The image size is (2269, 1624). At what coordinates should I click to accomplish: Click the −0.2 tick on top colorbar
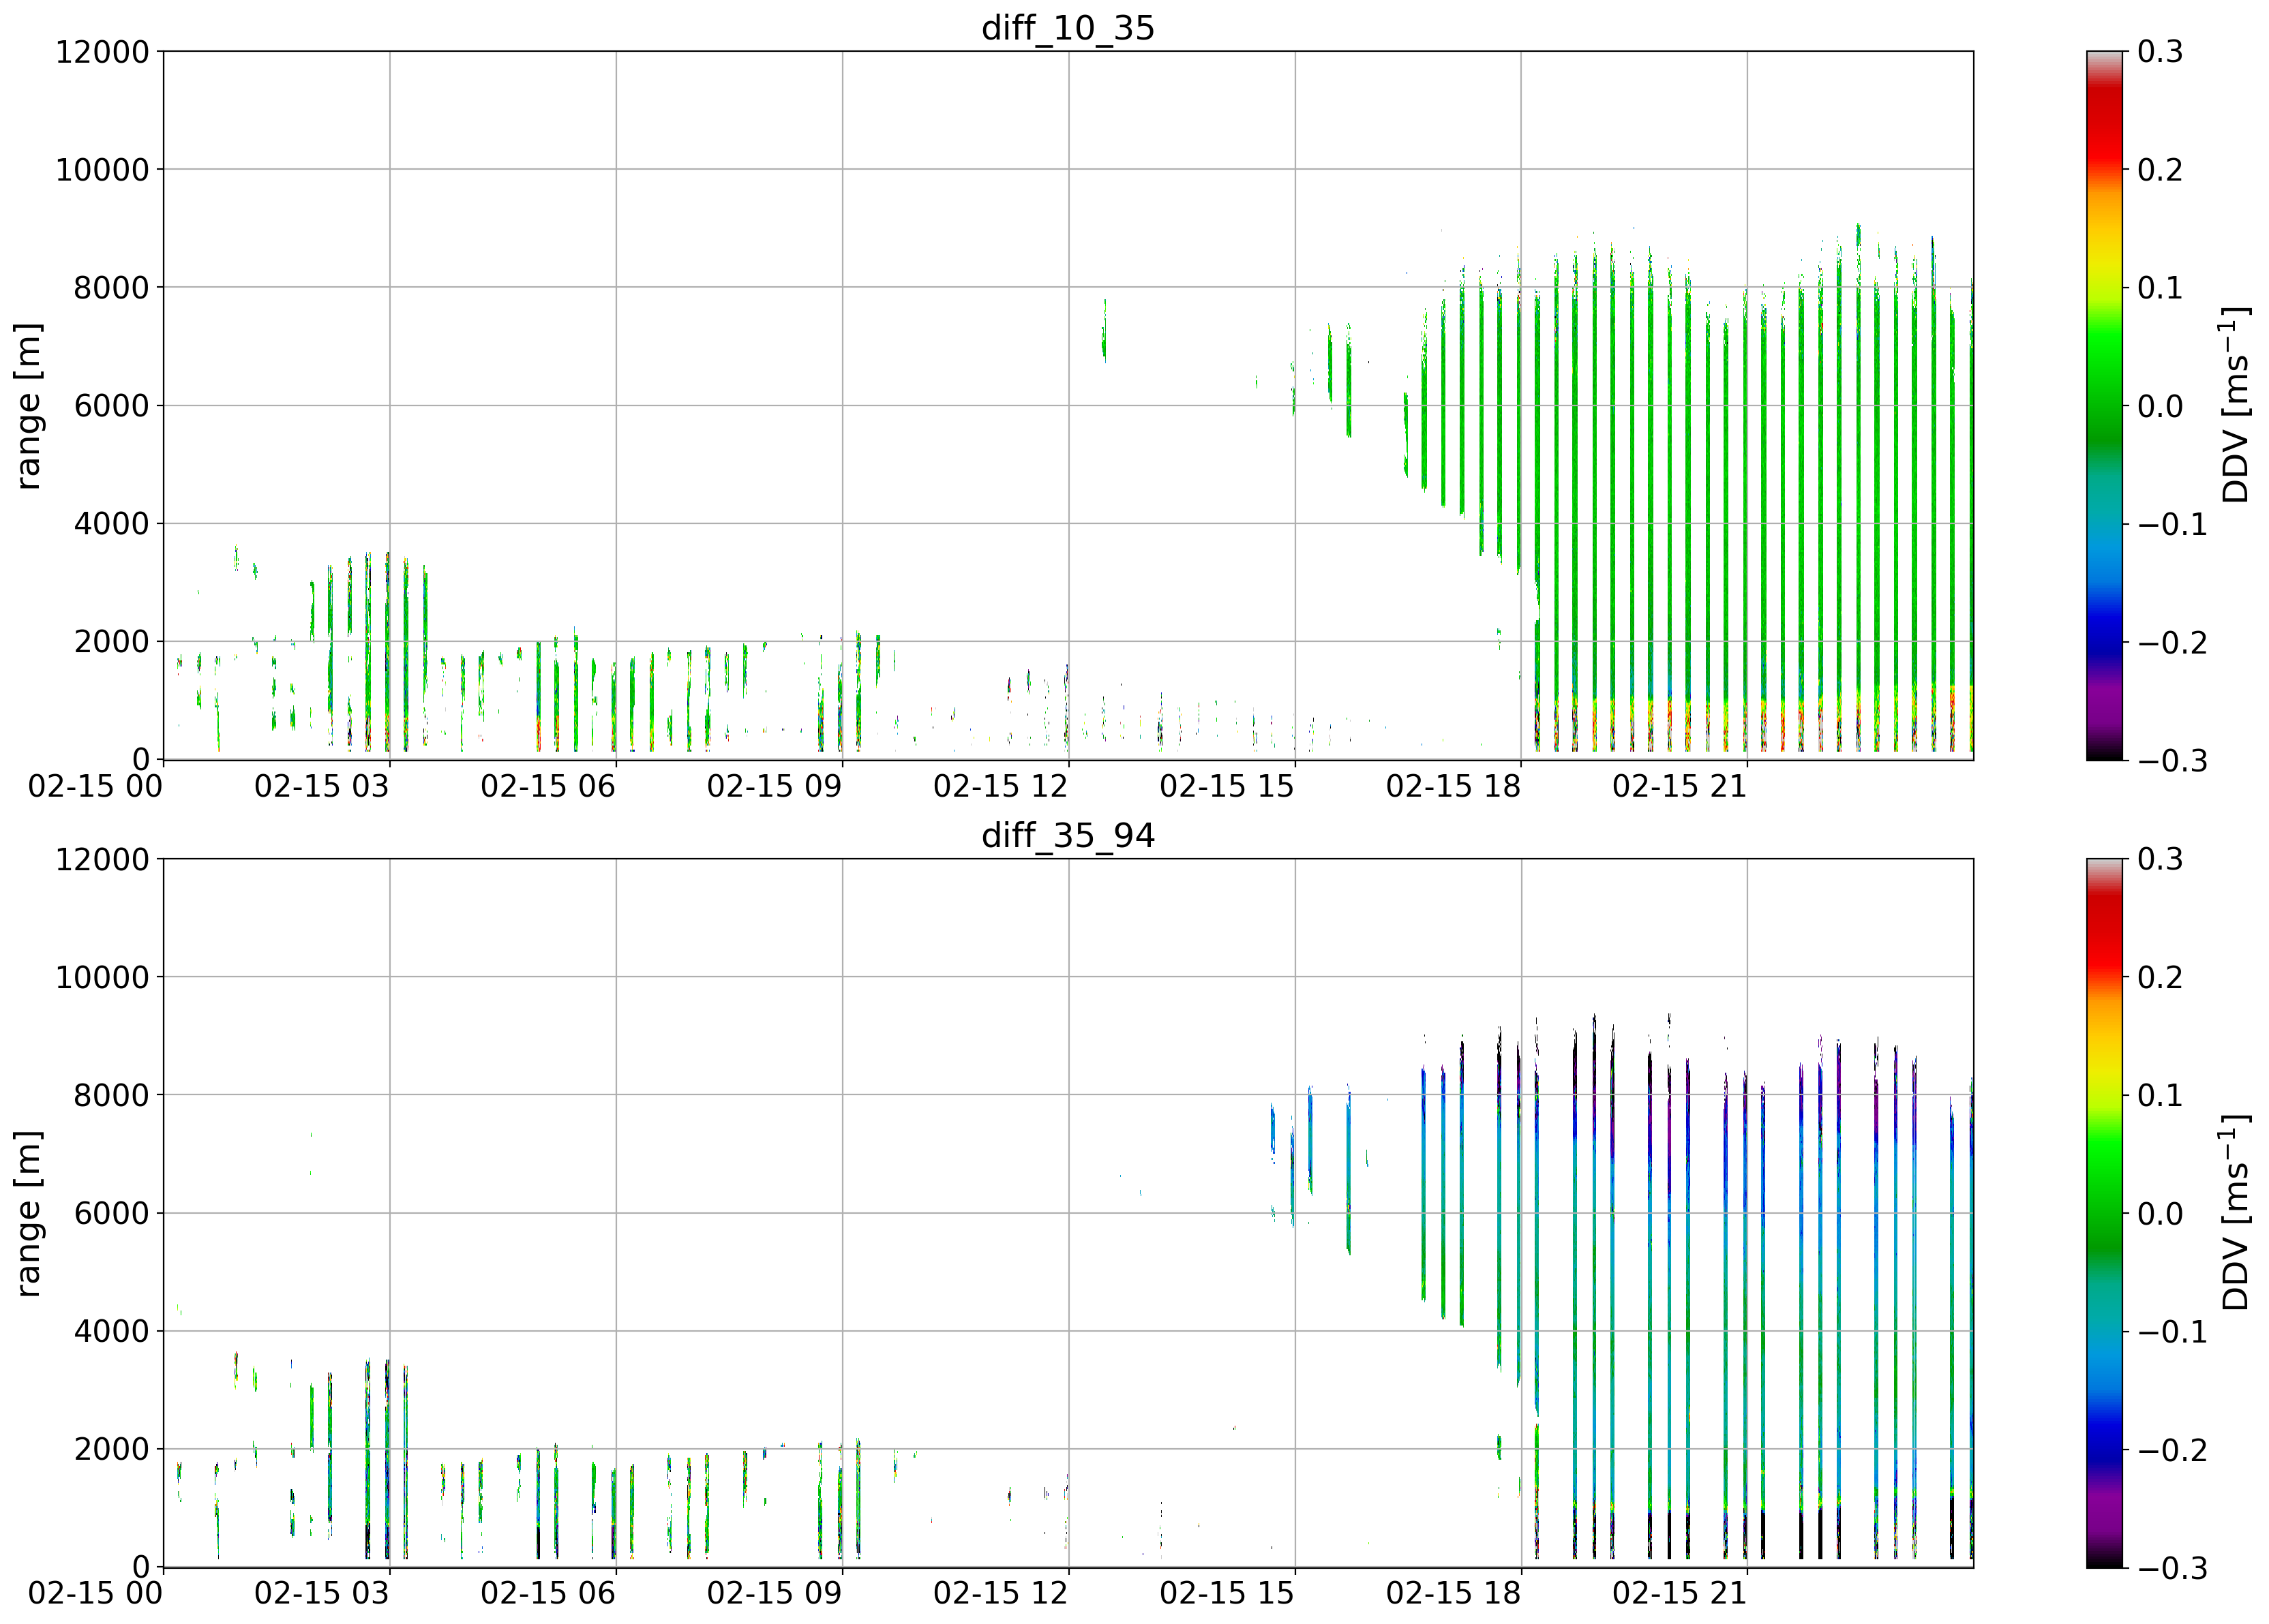tap(2172, 642)
